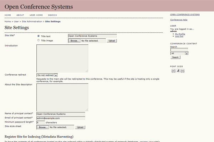This screenshot has width=214, height=142.
Task: Expand the search scope 'All' dropdown
Action: (179, 53)
